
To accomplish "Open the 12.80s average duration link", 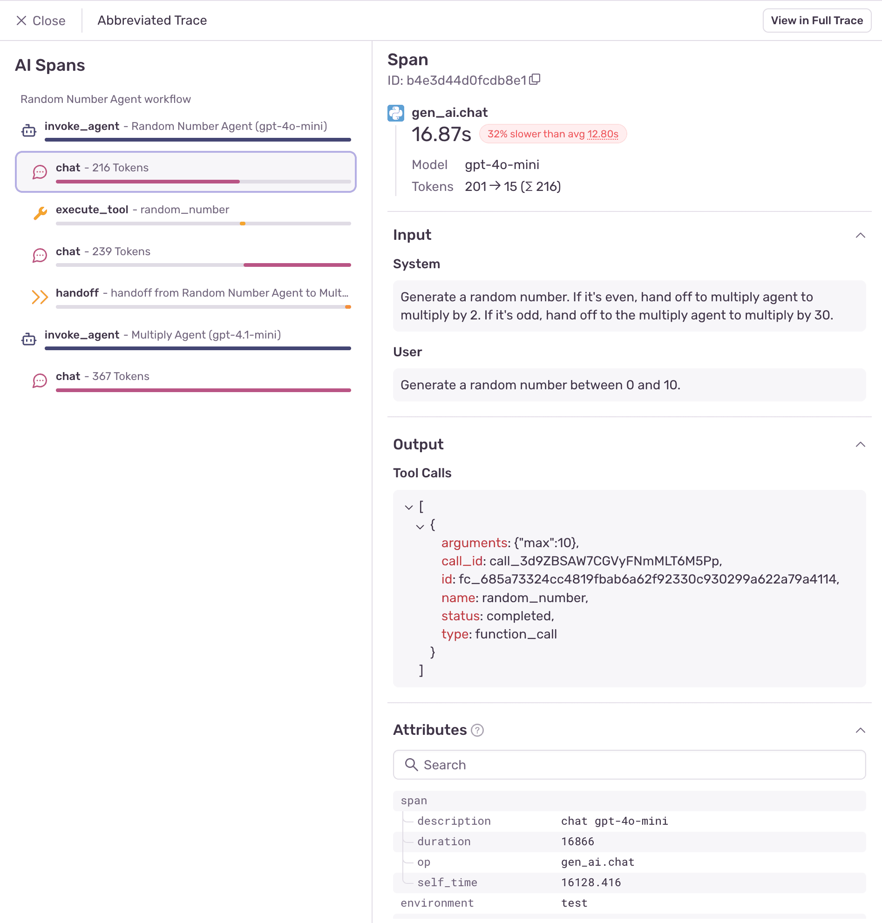I will [602, 135].
